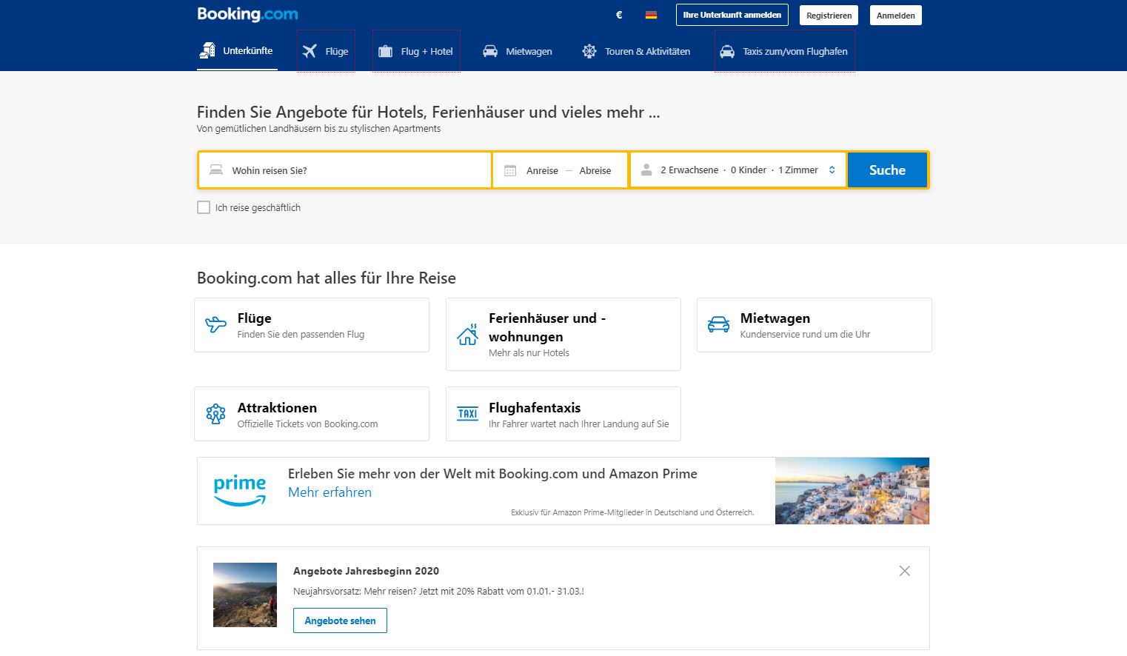The image size is (1127, 656).
Task: Click 'Erleben Sie mehr von der Welt' headline
Action: 492,474
